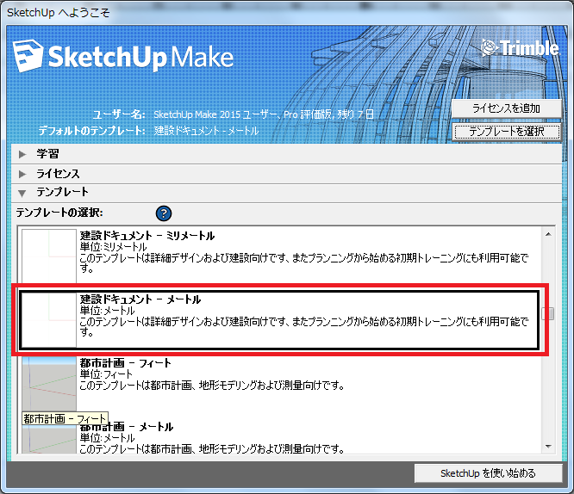Click thumbnail of 建設ドキュメント - ミリメートル template
Viewport: 574px width, 494px height.
point(49,256)
